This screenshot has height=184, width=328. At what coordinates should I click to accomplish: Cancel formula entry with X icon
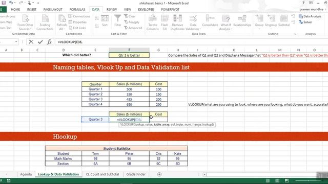click(31, 42)
